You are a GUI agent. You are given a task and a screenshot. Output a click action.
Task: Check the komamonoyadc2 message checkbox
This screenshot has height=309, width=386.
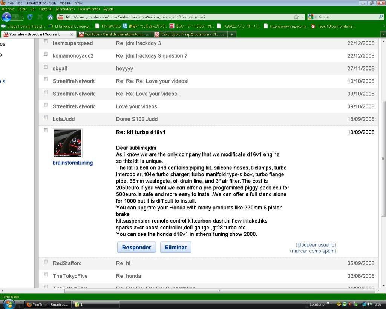point(46,54)
